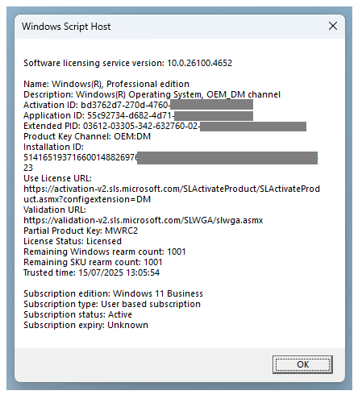Click the Installation ID label
The height and width of the screenshot is (399, 362).
pos(54,147)
